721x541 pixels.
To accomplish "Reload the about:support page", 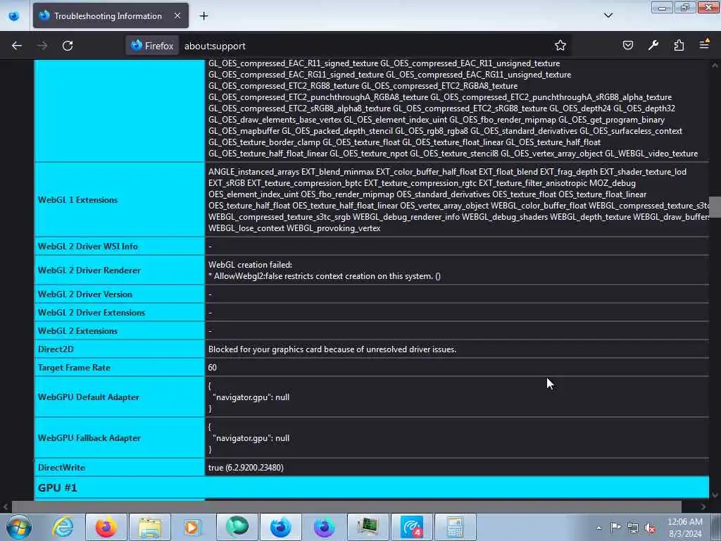I will click(x=68, y=46).
